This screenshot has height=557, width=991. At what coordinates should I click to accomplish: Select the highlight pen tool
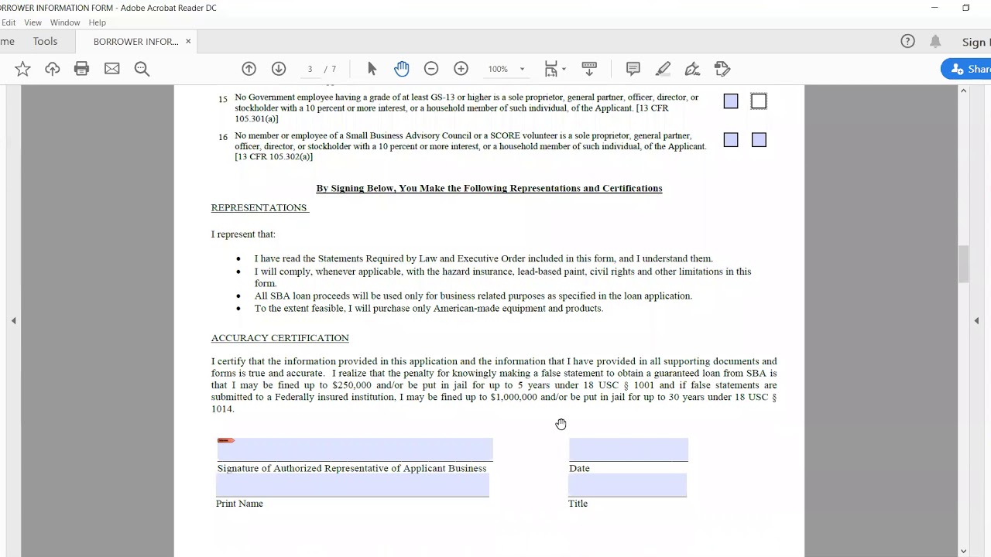click(x=663, y=69)
